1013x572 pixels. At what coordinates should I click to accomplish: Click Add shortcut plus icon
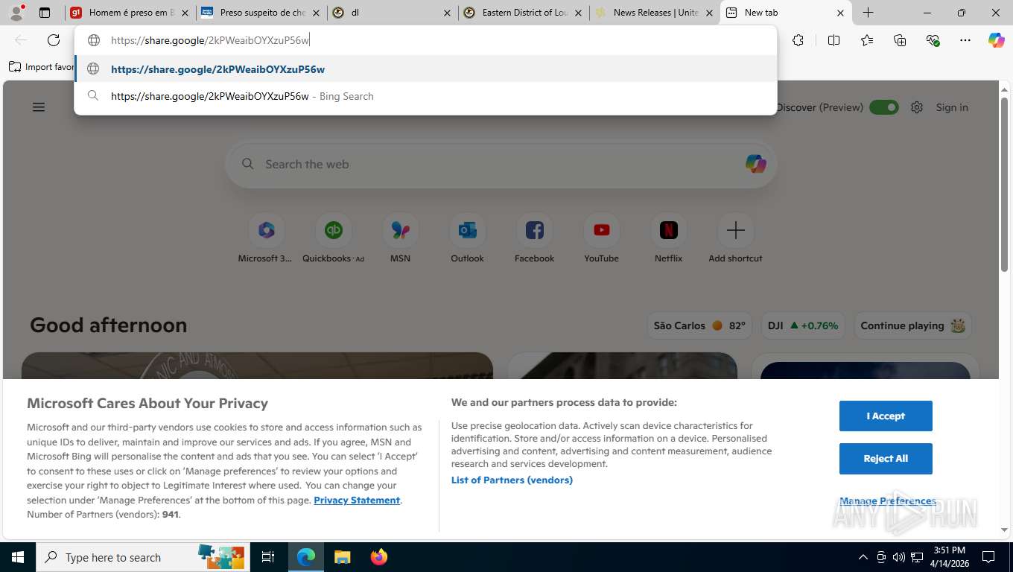(735, 231)
